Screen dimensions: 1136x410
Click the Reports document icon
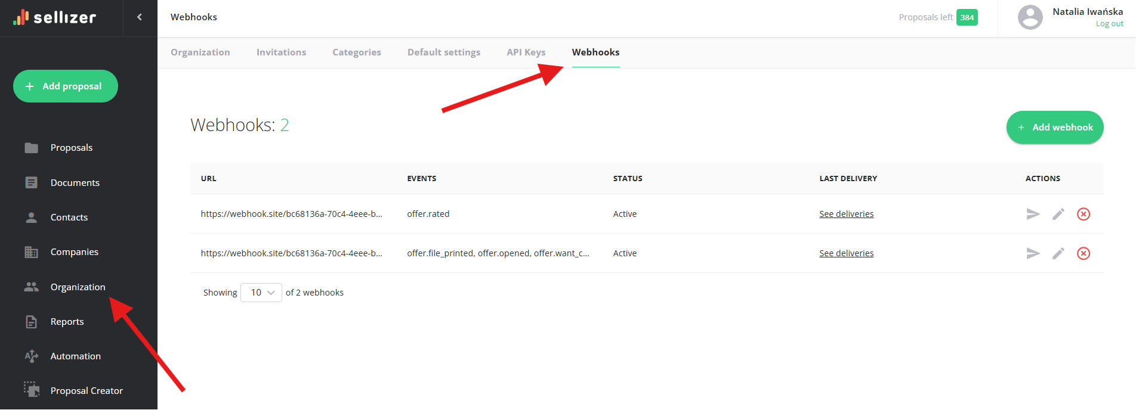click(32, 322)
